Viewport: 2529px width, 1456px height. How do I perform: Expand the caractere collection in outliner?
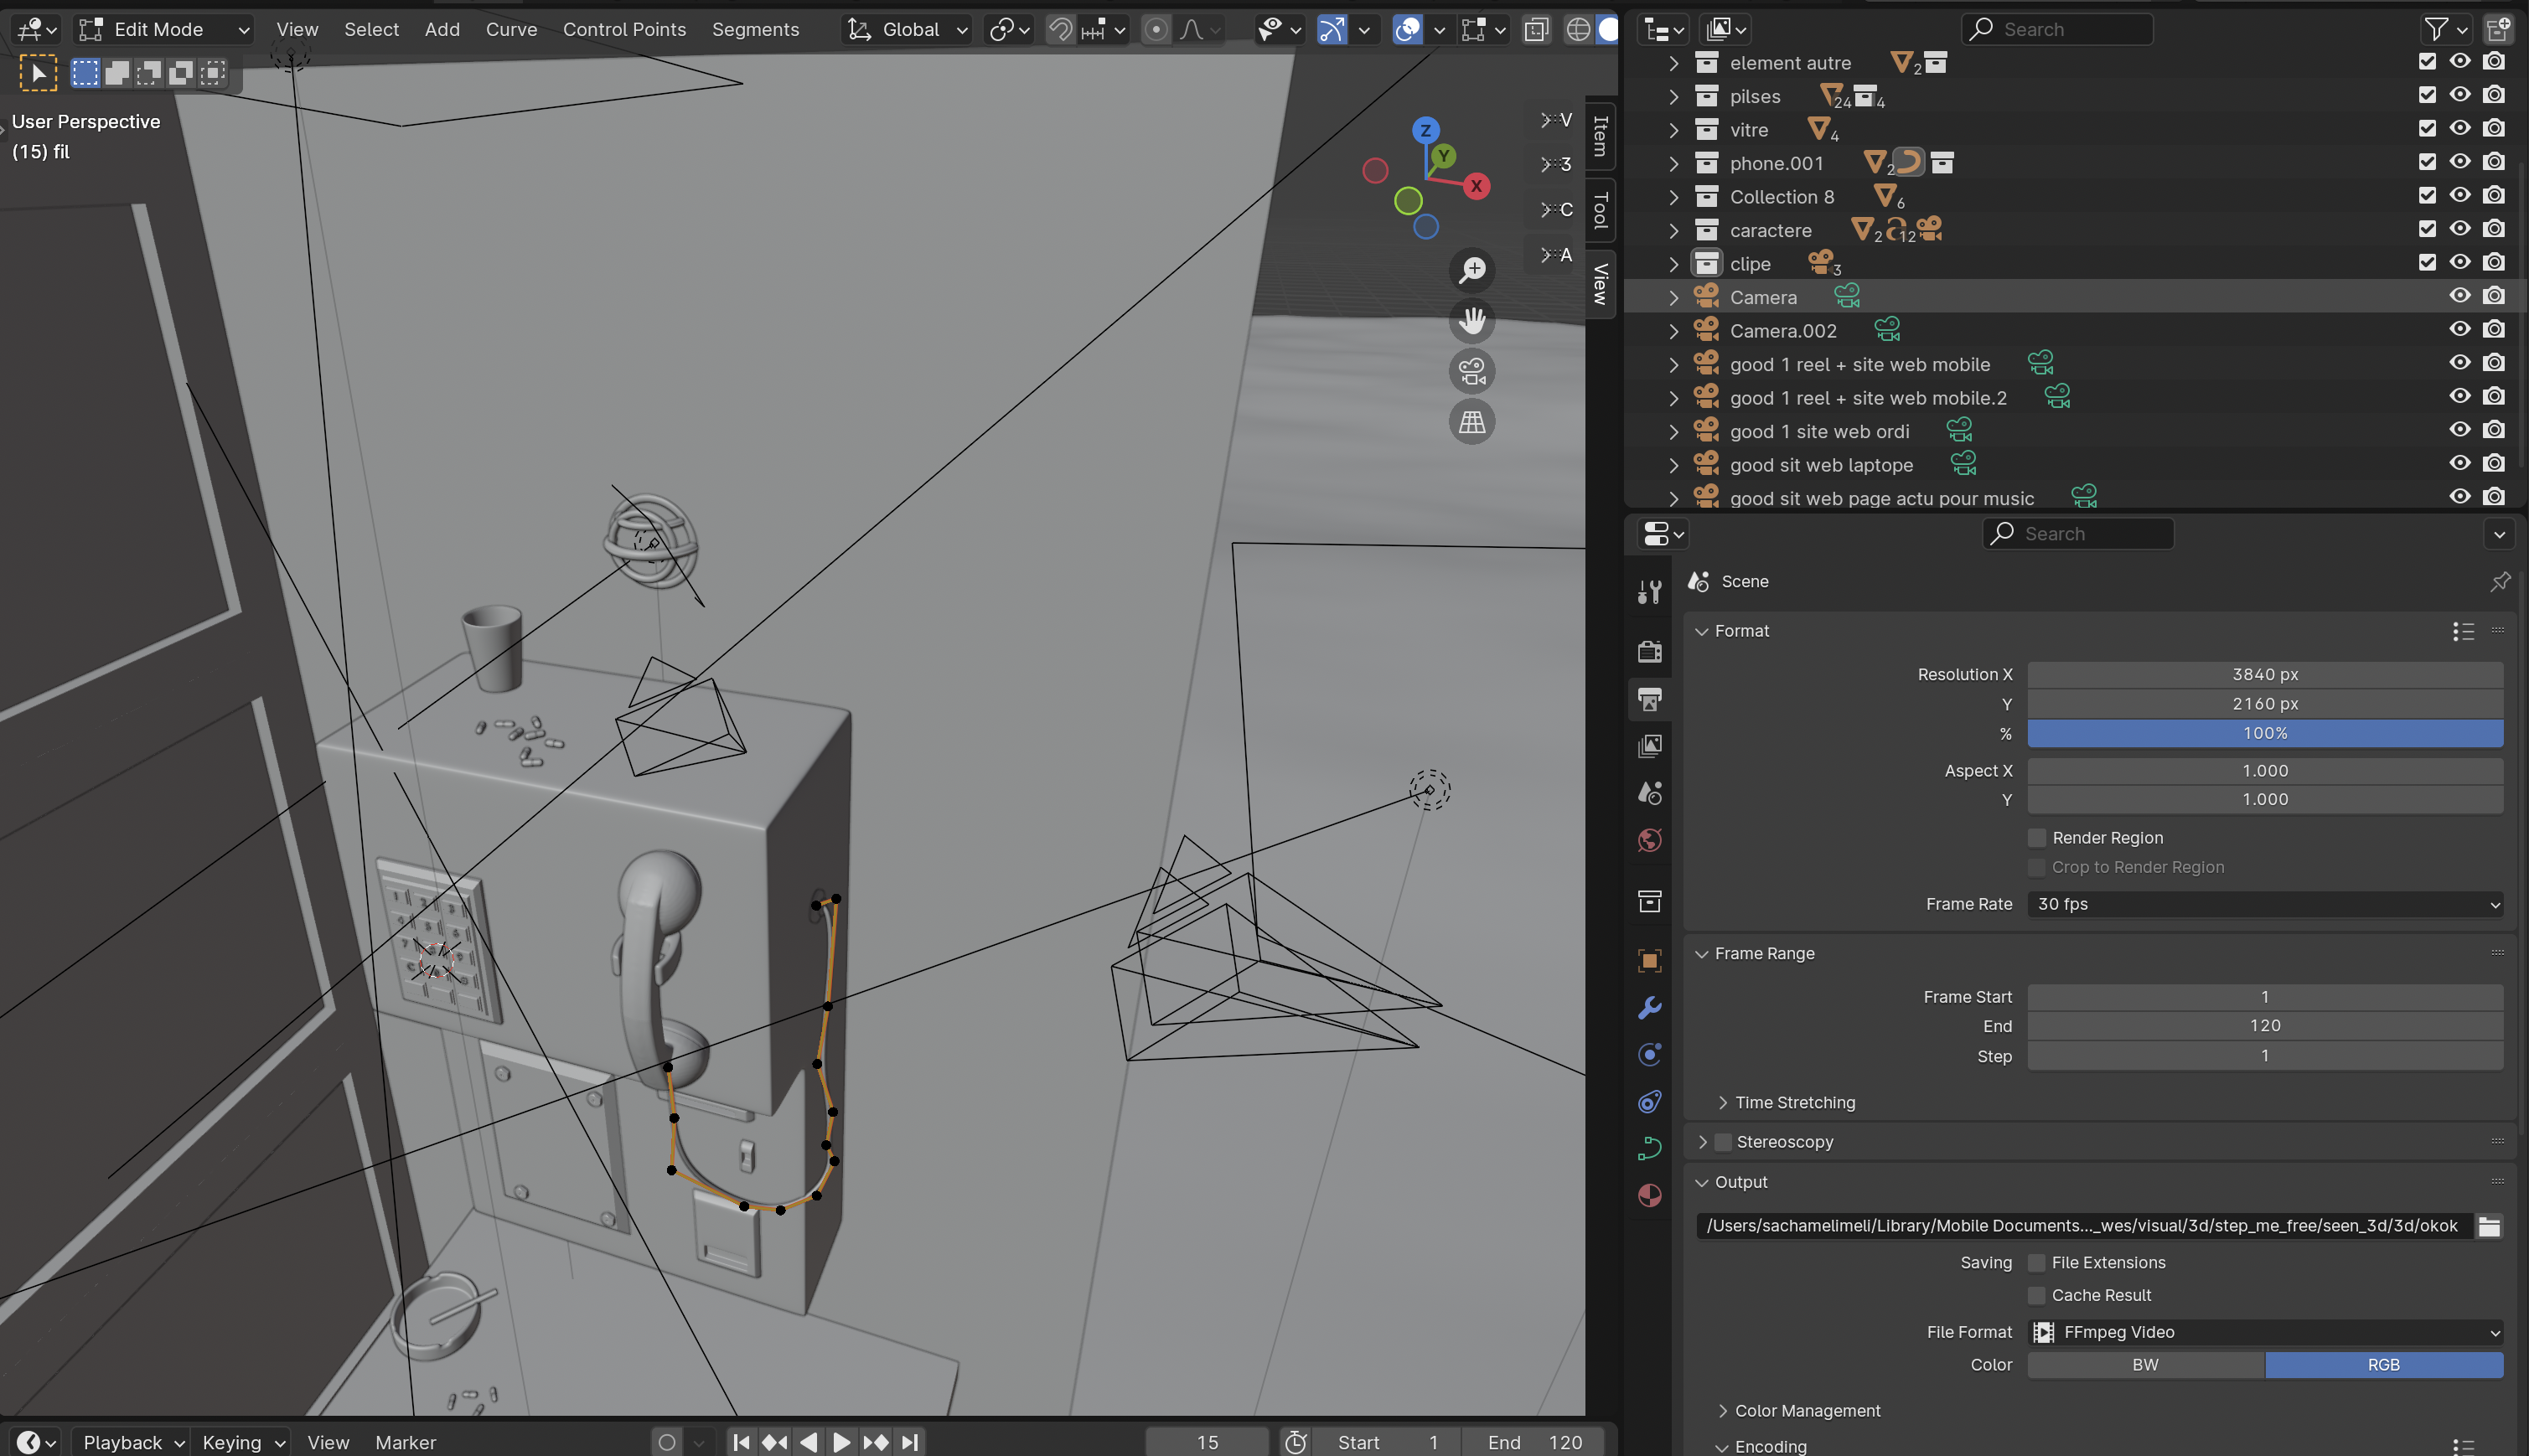pyautogui.click(x=1674, y=231)
